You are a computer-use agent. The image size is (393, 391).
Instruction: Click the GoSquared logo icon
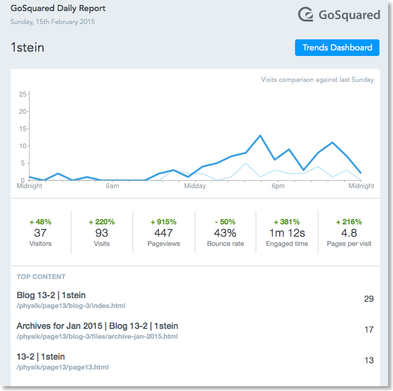click(x=306, y=15)
